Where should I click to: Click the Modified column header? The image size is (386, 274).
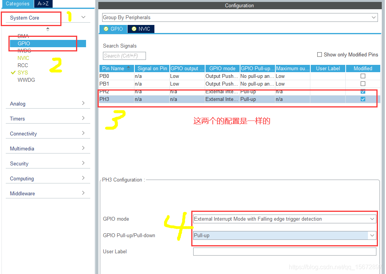coord(363,68)
